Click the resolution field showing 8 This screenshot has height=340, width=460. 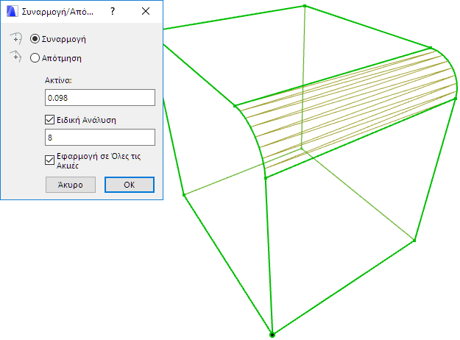[100, 138]
